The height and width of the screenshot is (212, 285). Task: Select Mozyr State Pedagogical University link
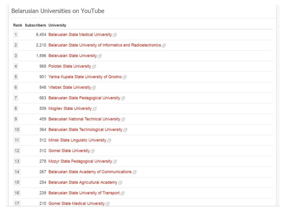tap(80, 161)
